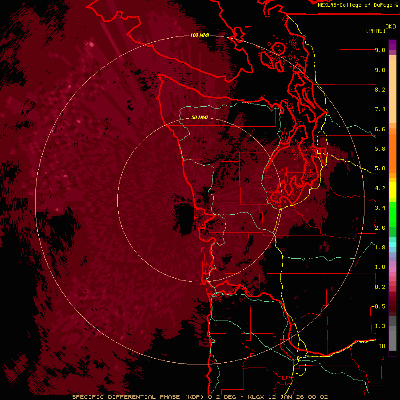400x400 pixels.
Task: Click the purple top segment of color bar
Action: [392, 44]
